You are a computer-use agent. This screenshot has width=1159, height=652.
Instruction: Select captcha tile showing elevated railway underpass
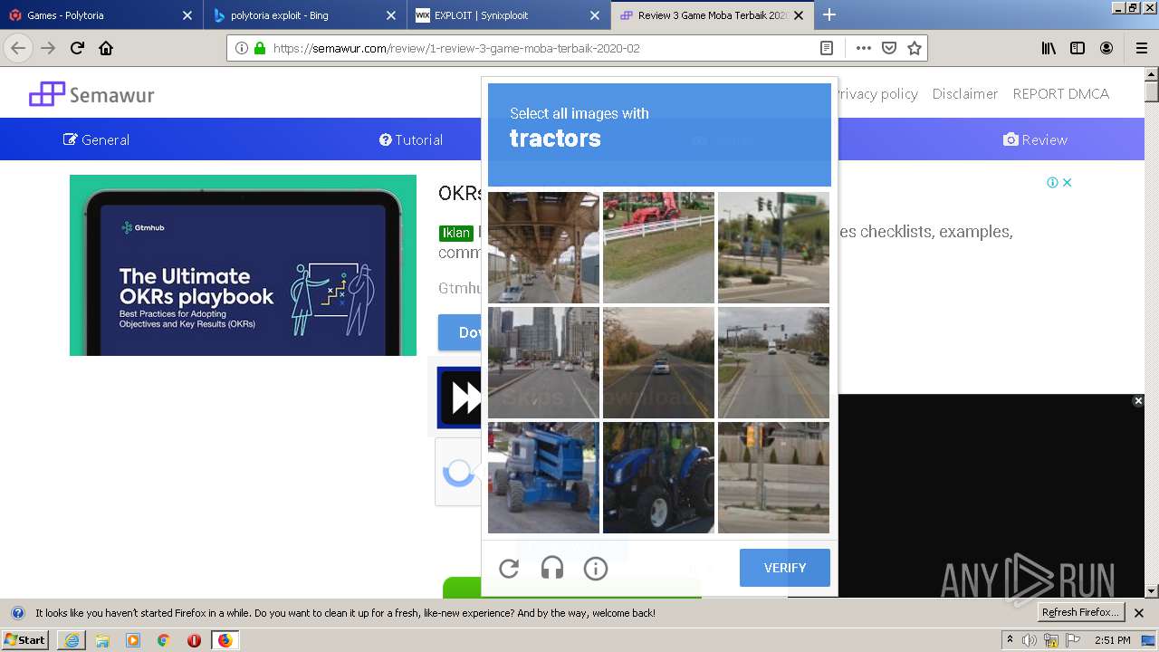click(543, 247)
